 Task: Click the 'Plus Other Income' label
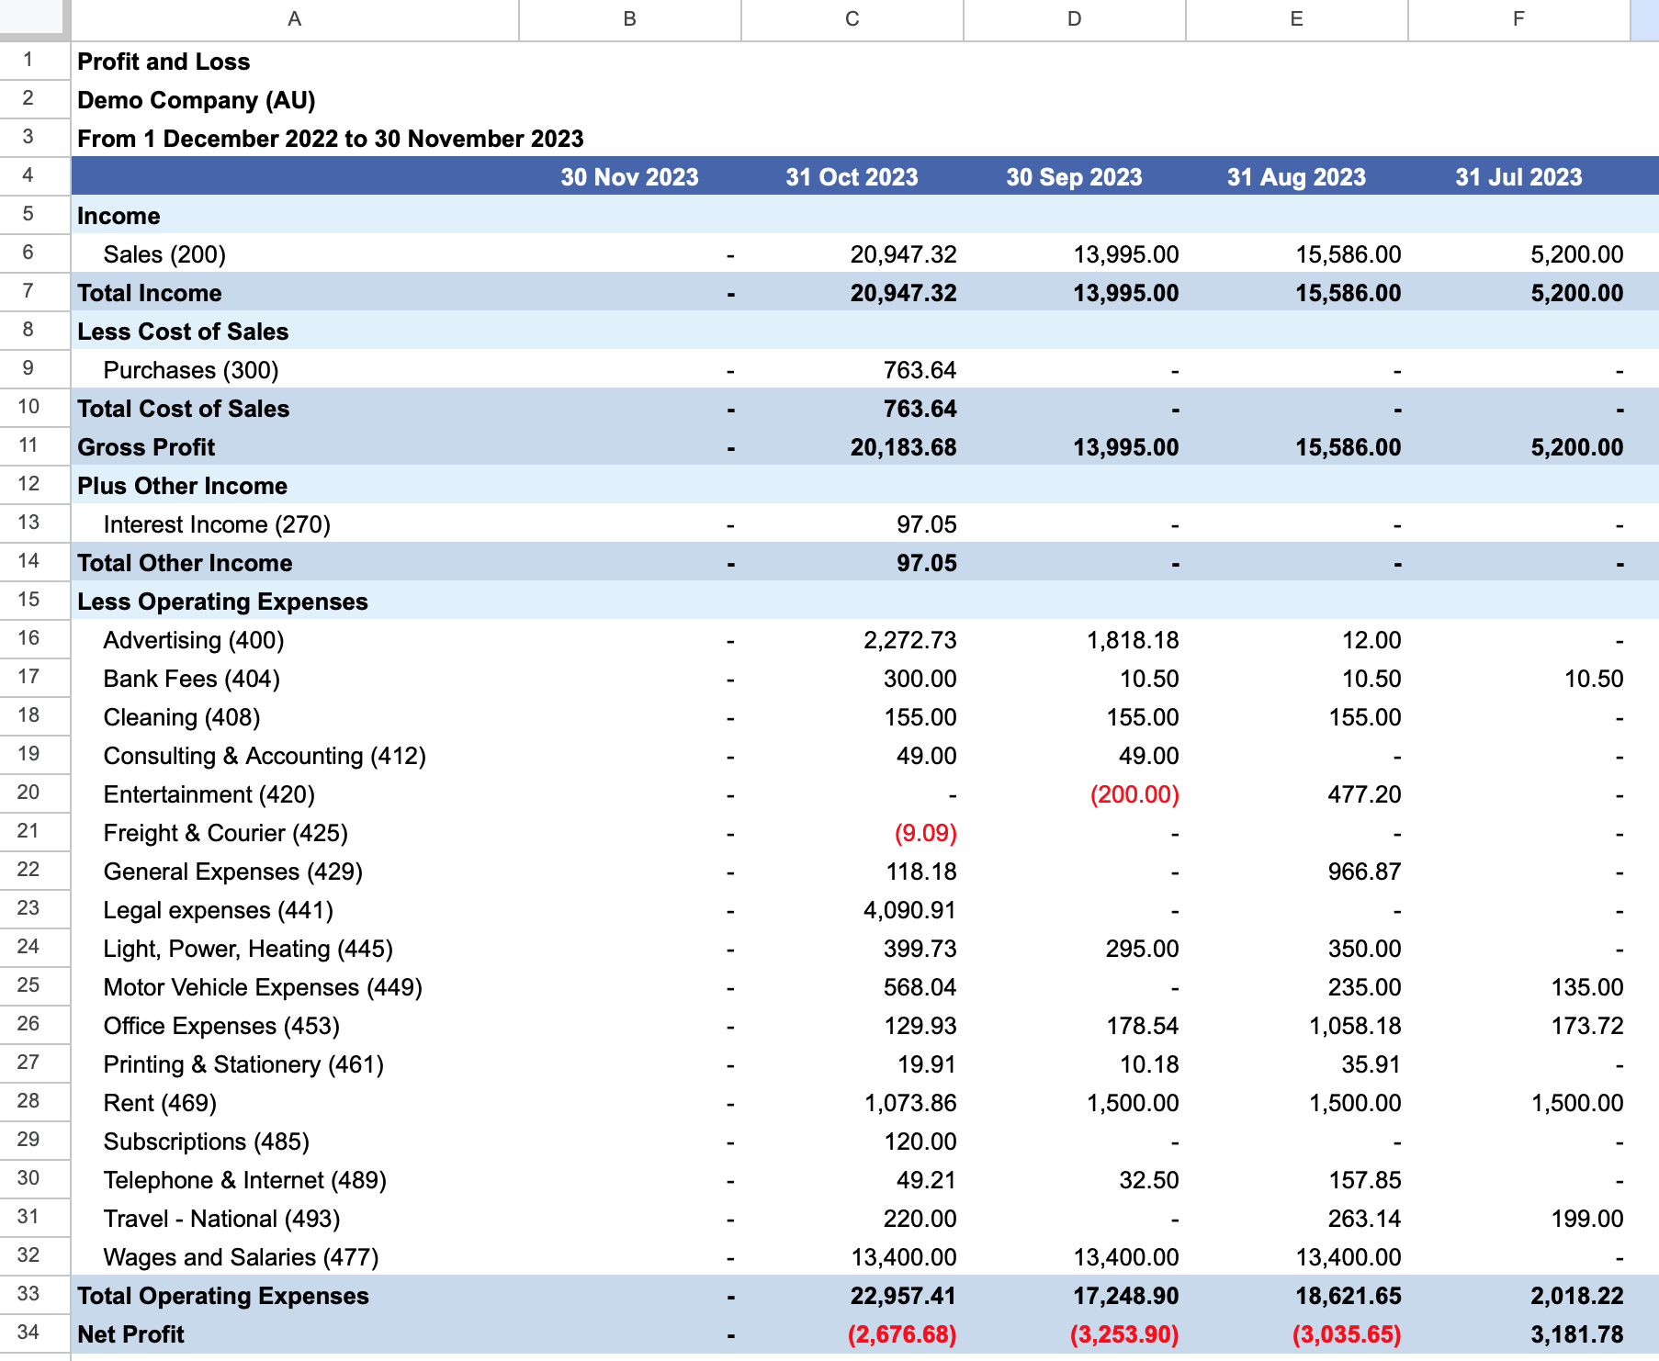[182, 486]
